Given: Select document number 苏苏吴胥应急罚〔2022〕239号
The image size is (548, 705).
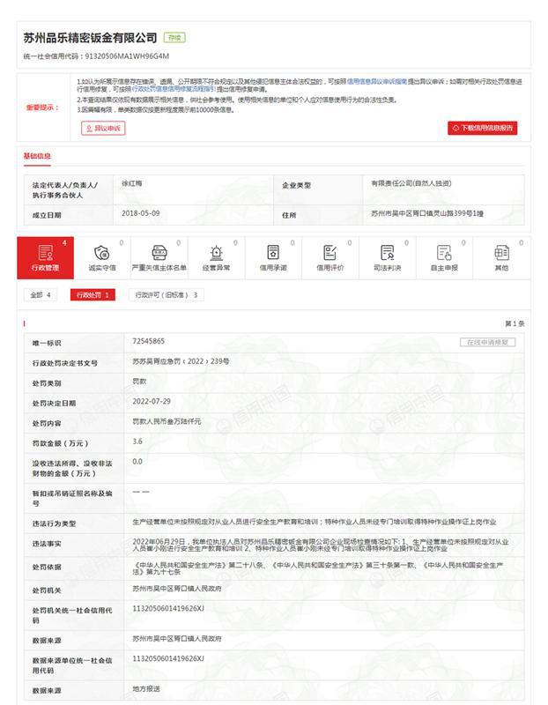Looking at the screenshot, I should click(181, 361).
